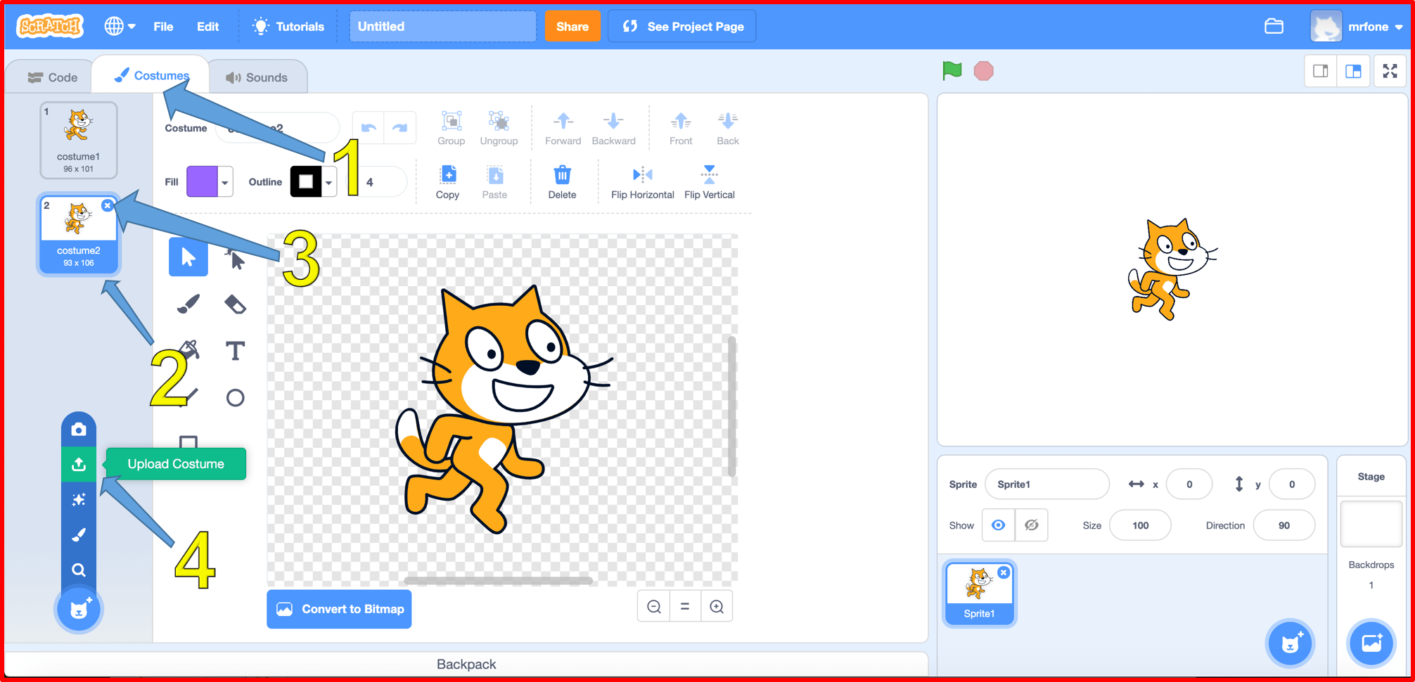This screenshot has width=1415, height=682.
Task: Hide the sprite with crossed-eye icon
Action: [x=1031, y=525]
